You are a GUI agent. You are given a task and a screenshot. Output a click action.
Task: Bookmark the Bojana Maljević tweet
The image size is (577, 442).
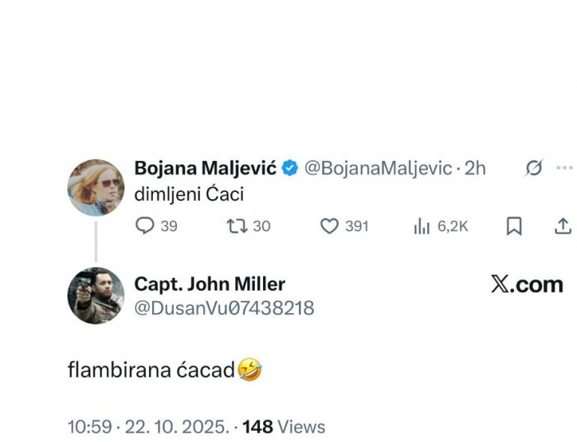514,225
